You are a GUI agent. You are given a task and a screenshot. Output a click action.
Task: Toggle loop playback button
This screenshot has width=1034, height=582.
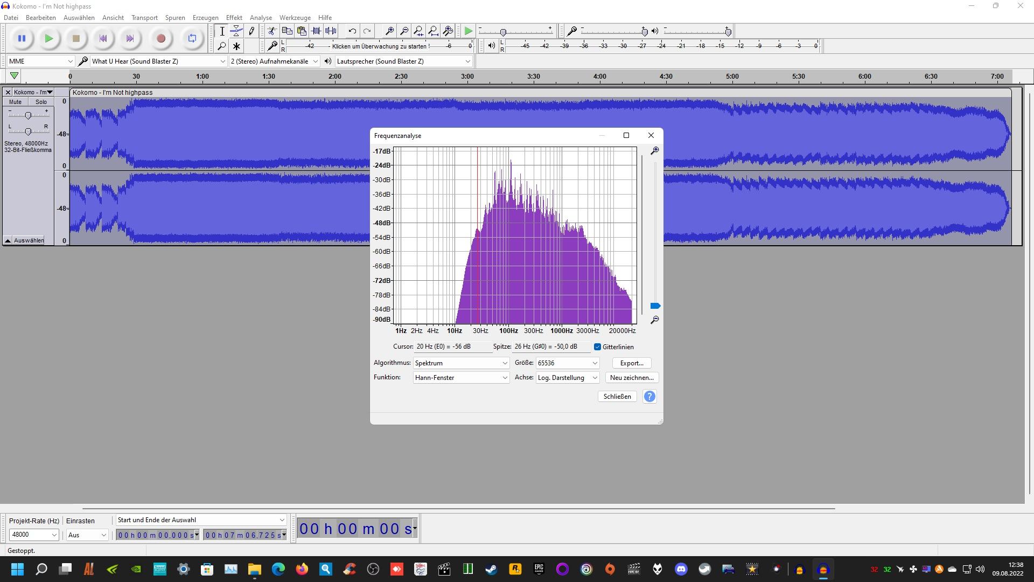pos(192,38)
